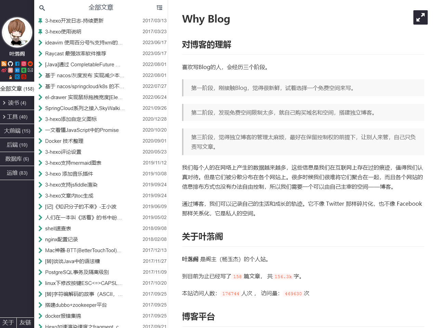The image size is (438, 328).
Task: Open the red NetEase Music icon
Action: pos(24,77)
